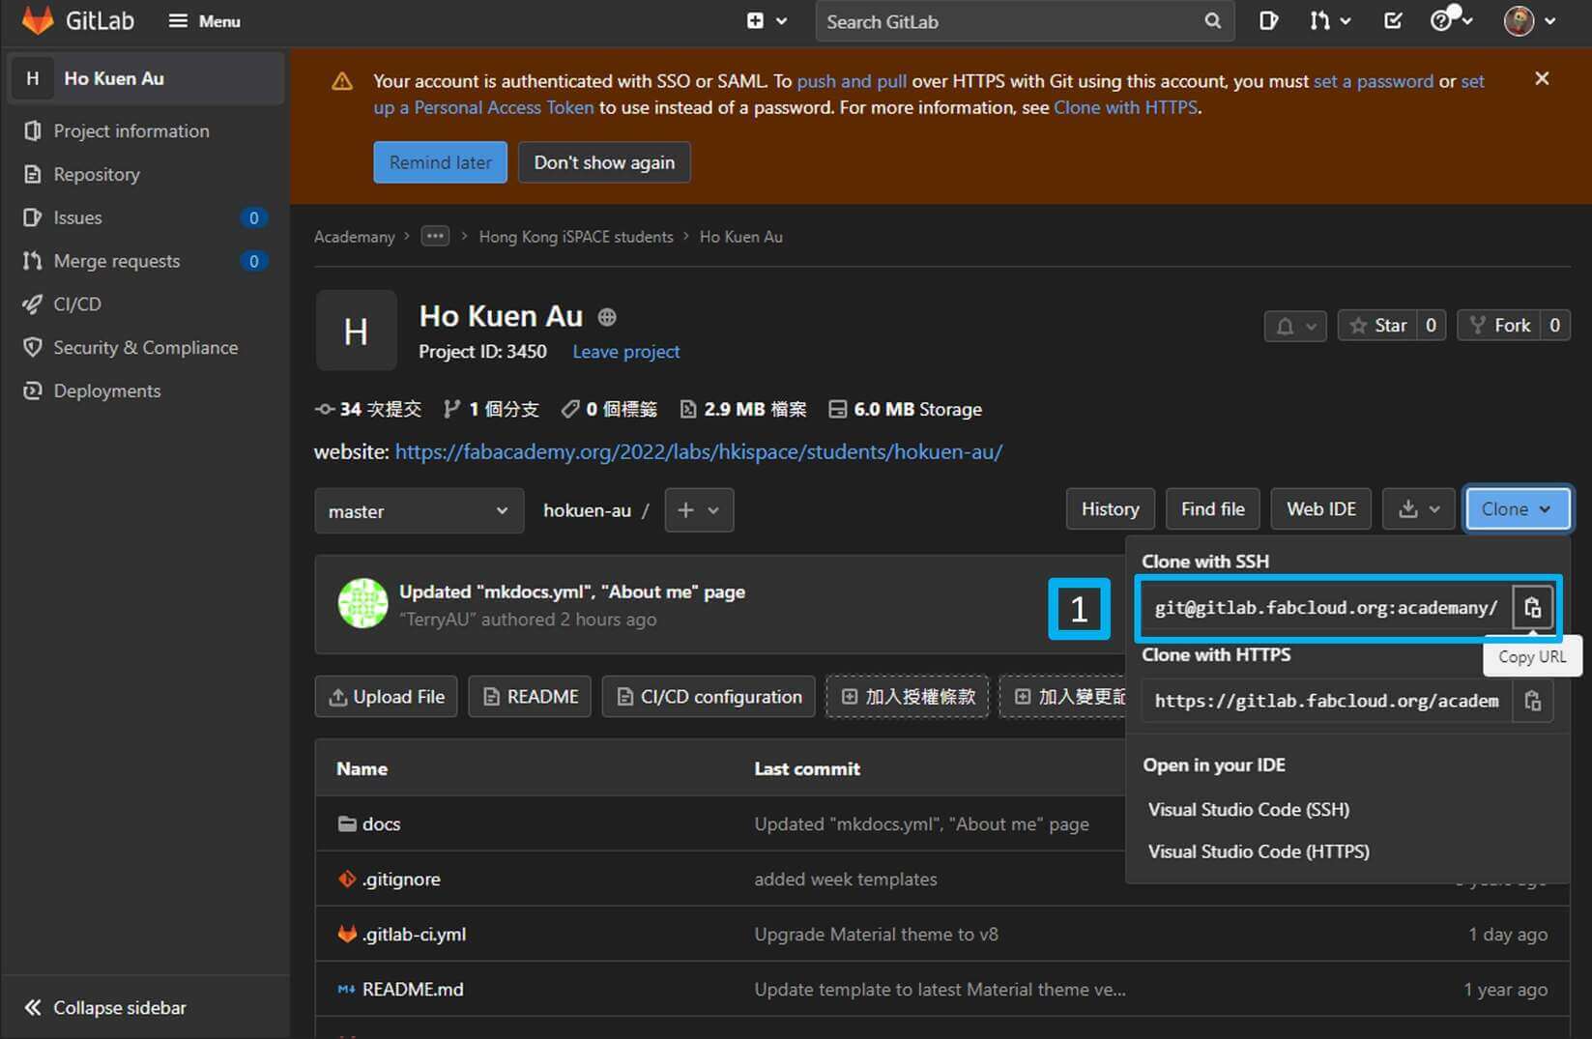Click the search magnifier icon
This screenshot has width=1592, height=1039.
click(1212, 21)
